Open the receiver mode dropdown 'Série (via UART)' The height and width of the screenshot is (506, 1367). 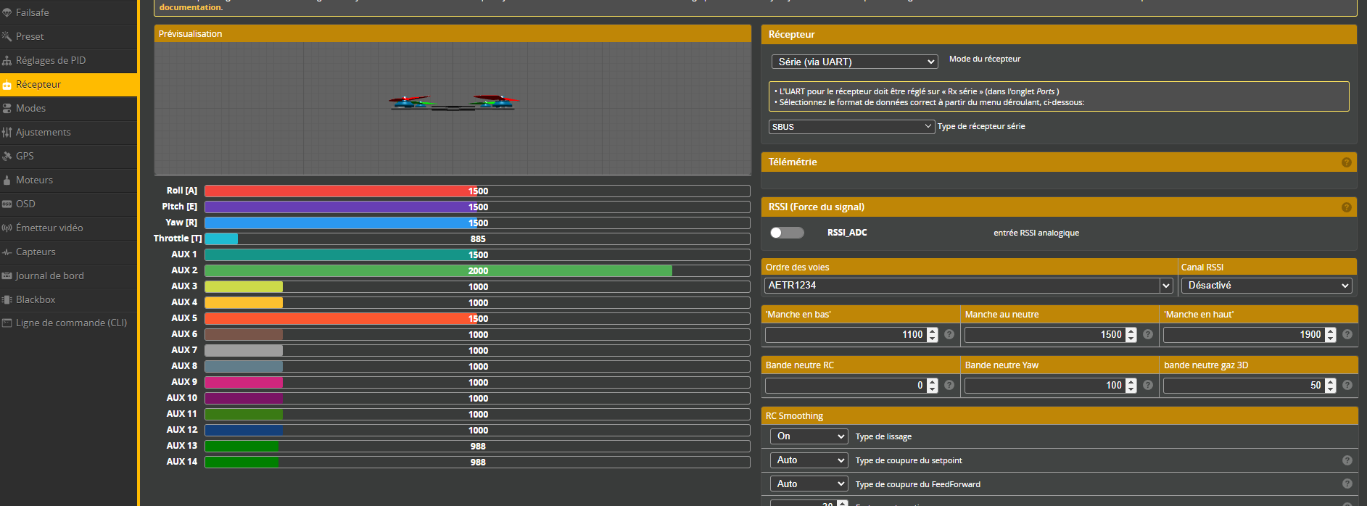click(854, 62)
